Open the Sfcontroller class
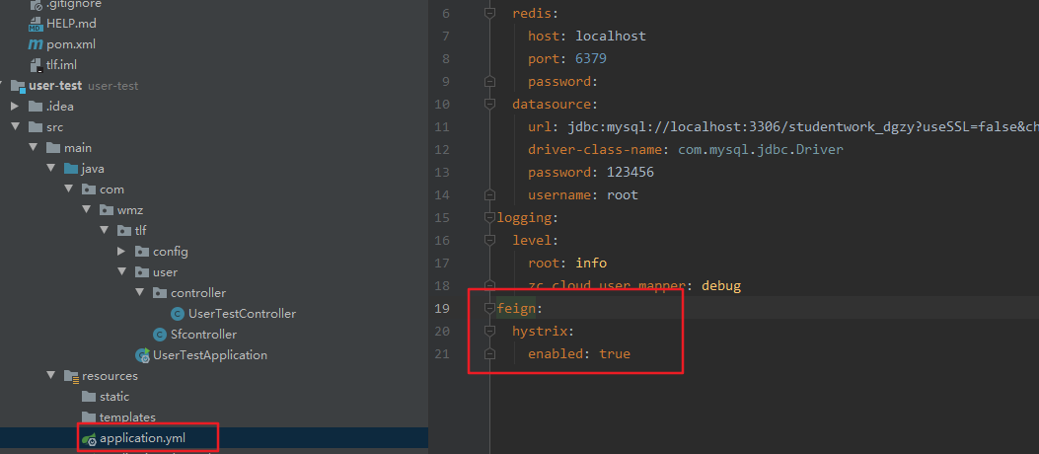 (203, 334)
